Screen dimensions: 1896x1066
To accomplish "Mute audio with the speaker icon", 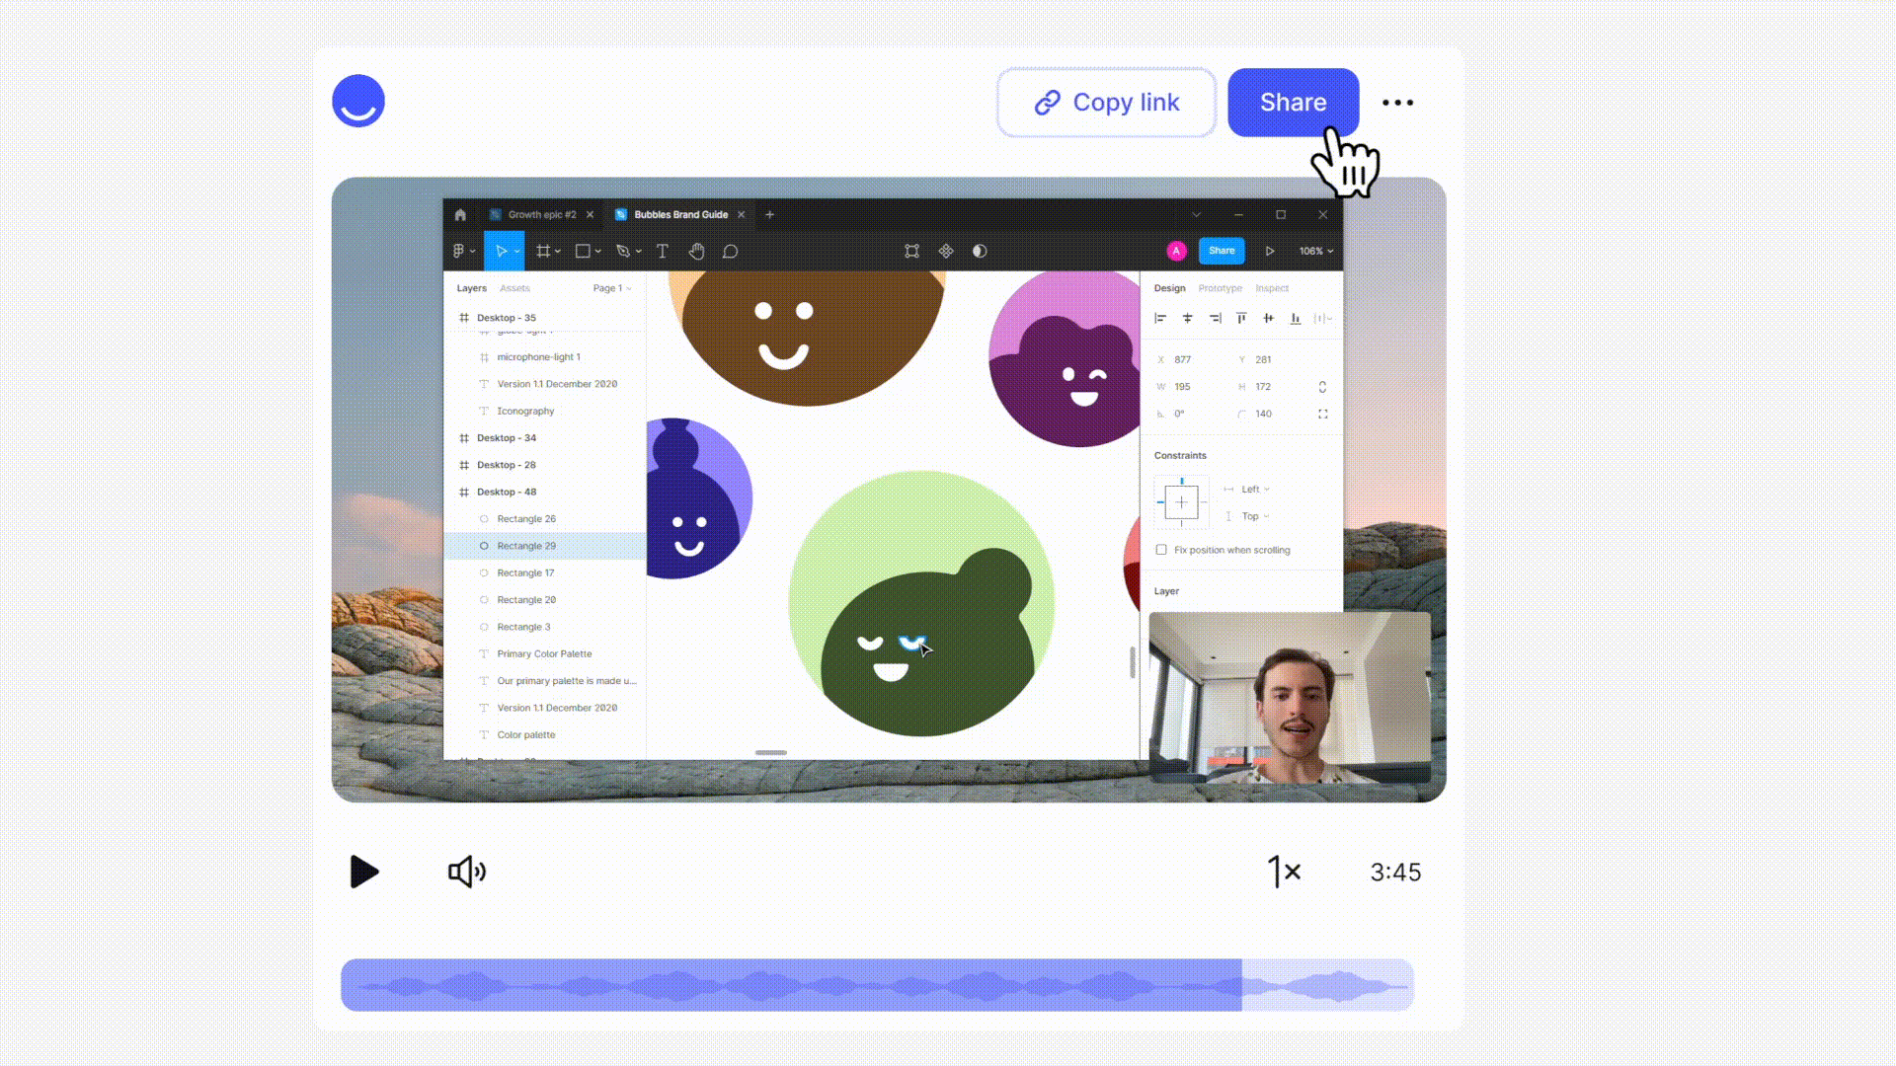I will [466, 872].
